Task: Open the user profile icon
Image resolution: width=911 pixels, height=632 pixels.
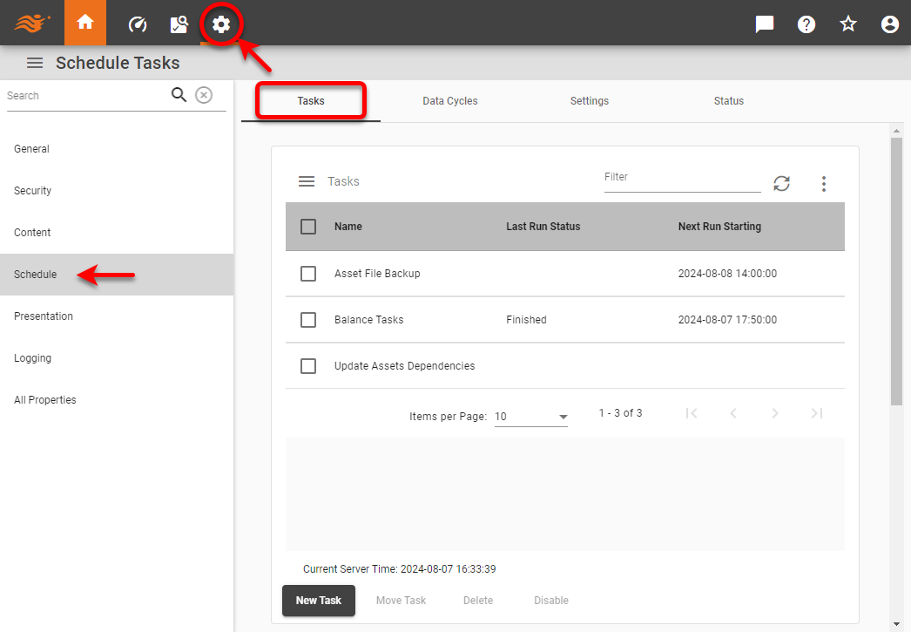Action: point(889,24)
